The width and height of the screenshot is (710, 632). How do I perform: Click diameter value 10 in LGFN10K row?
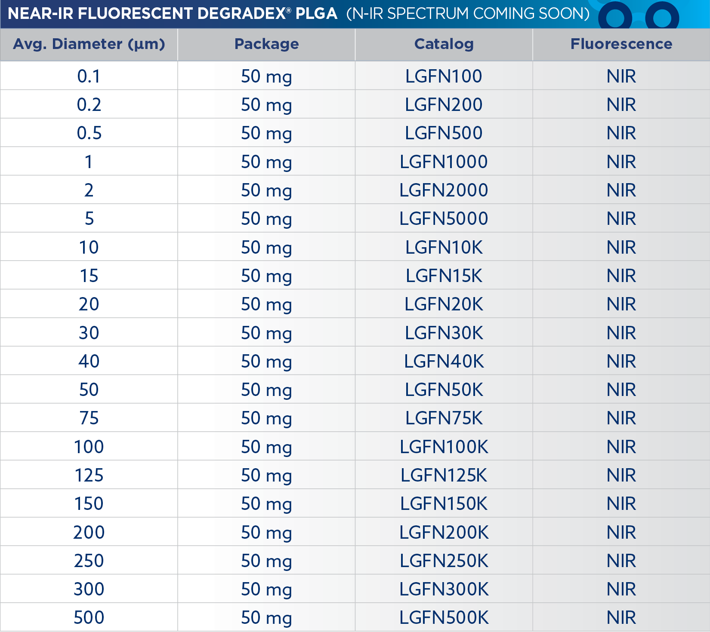[89, 247]
